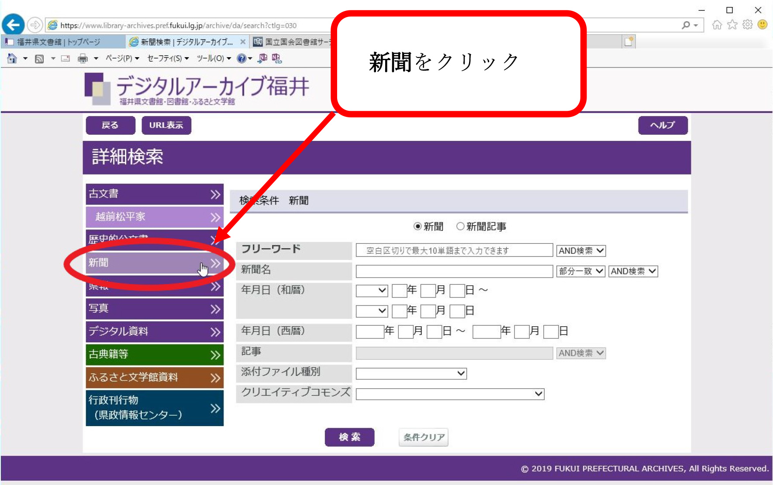Click the Home icon in the command bar
The height and width of the screenshot is (485, 773).
coord(12,58)
